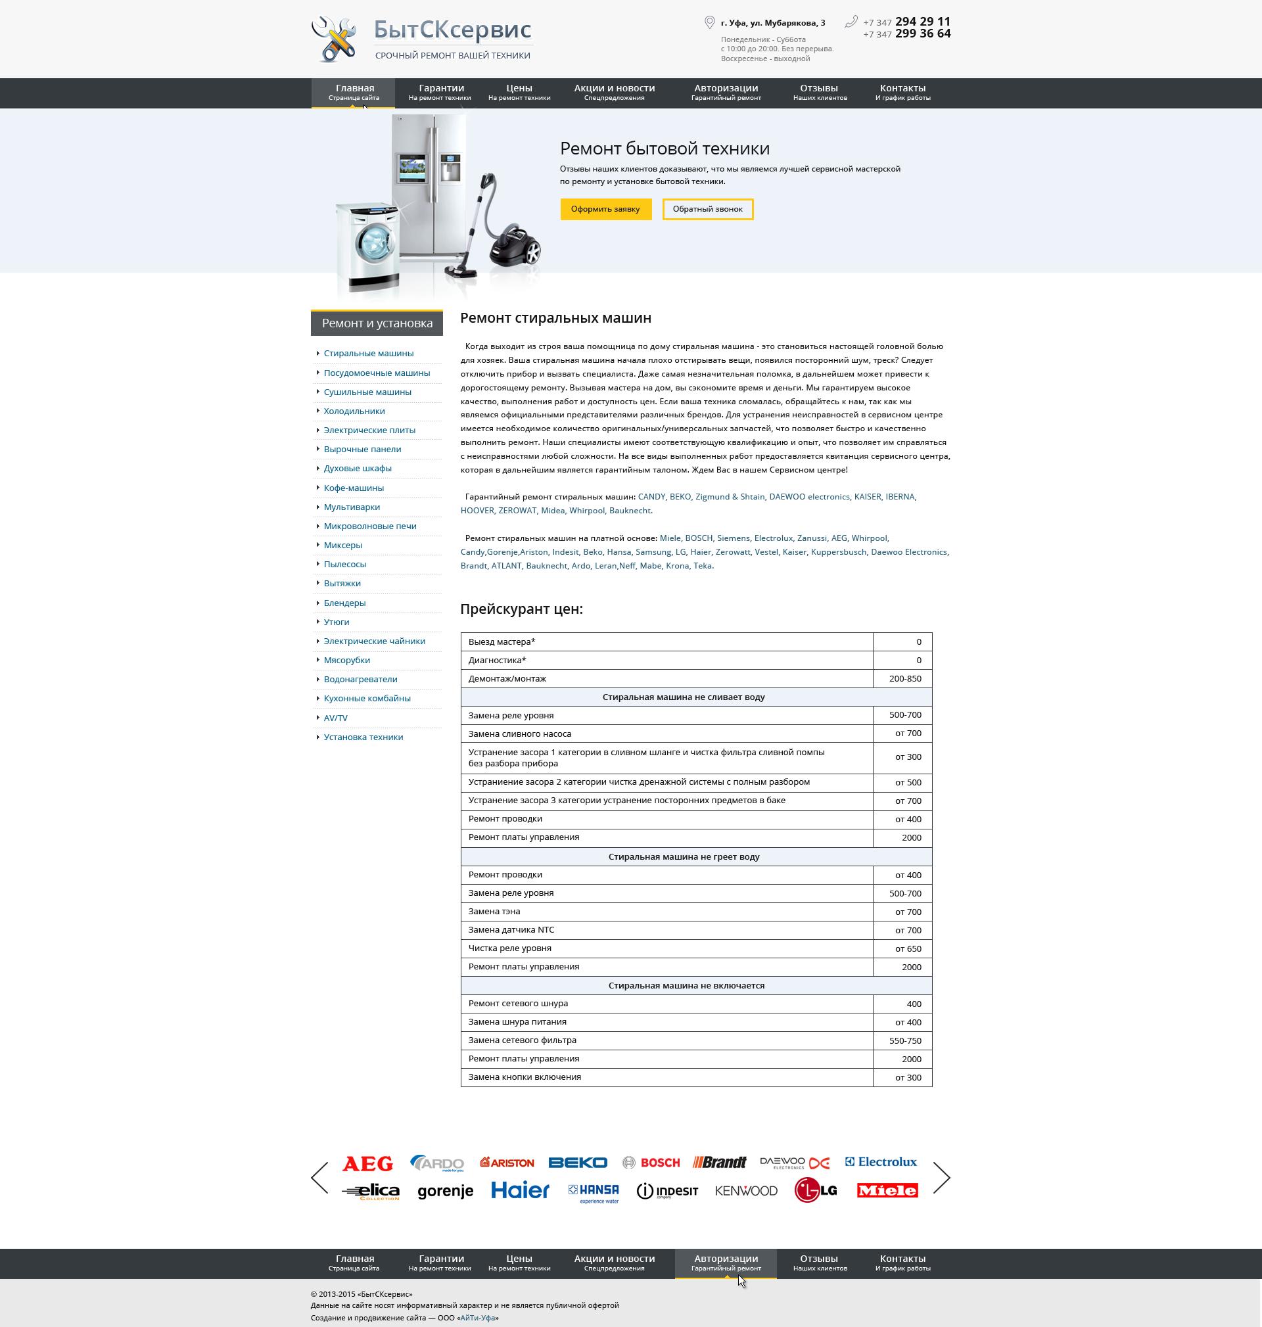Image resolution: width=1262 pixels, height=1327 pixels.
Task: Click the Brandt brand logo
Action: click(720, 1162)
